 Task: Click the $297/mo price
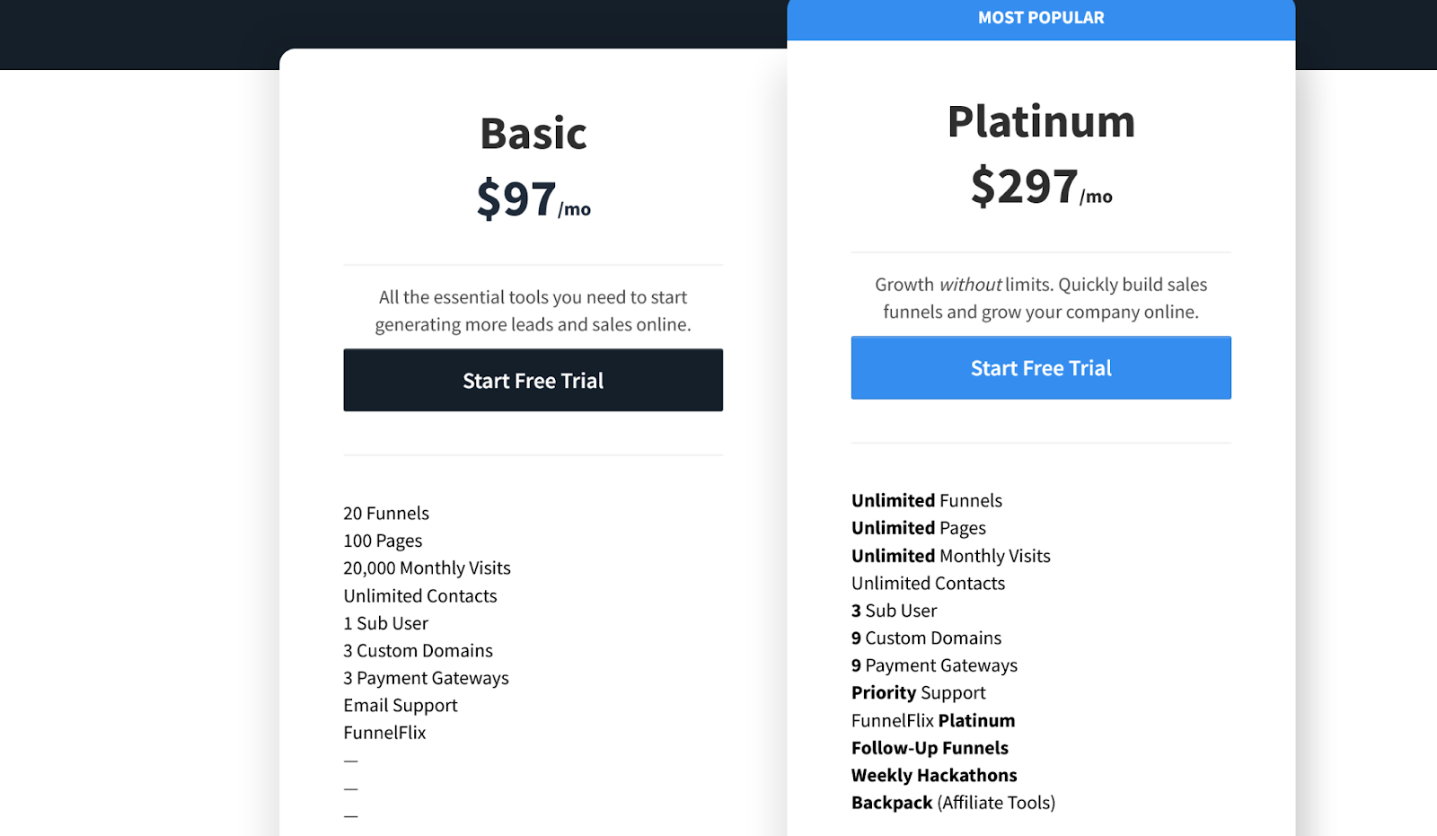point(1041,187)
